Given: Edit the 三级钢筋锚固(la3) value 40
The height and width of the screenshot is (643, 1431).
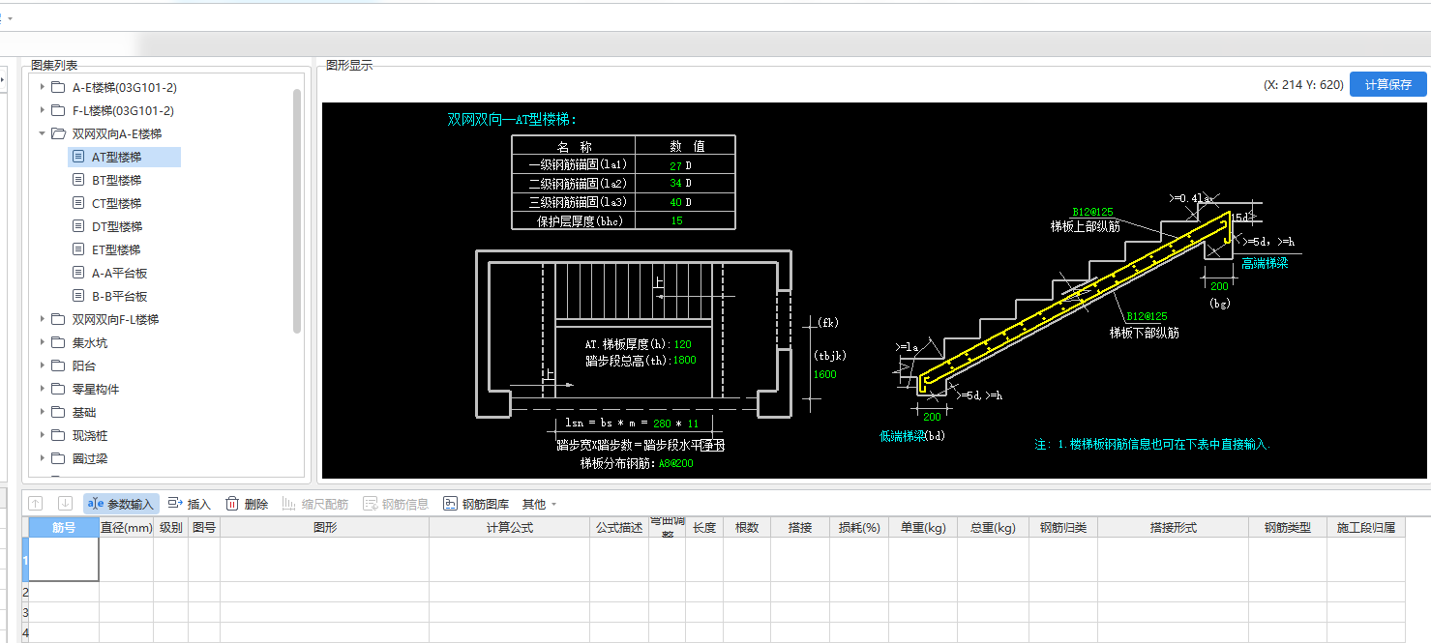Looking at the screenshot, I should click(675, 202).
